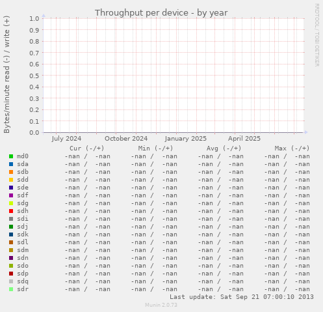Click the 'January 2025' x-axis label

(x=186, y=139)
